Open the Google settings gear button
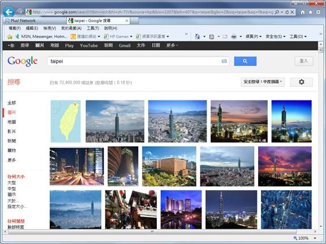Screen dimensions: 326x244 click(x=302, y=82)
